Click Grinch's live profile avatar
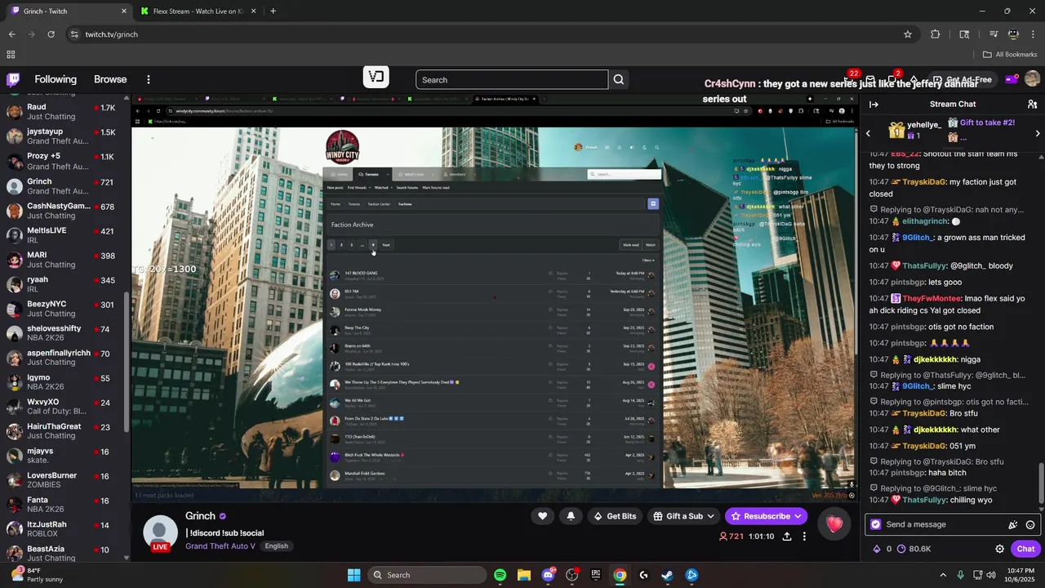Screen dimensions: 1045x588 tap(160, 532)
